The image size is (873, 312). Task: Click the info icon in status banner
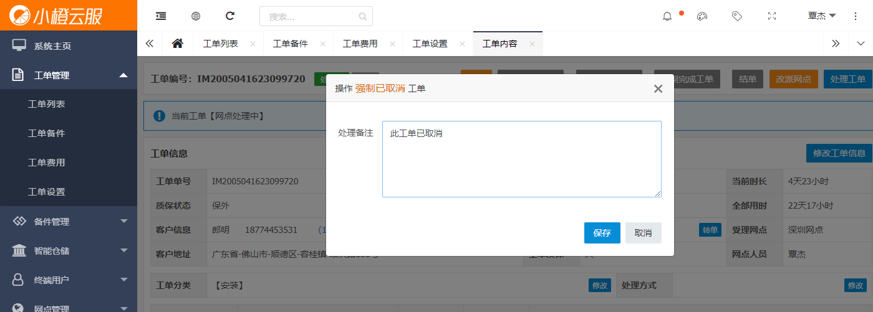[160, 116]
